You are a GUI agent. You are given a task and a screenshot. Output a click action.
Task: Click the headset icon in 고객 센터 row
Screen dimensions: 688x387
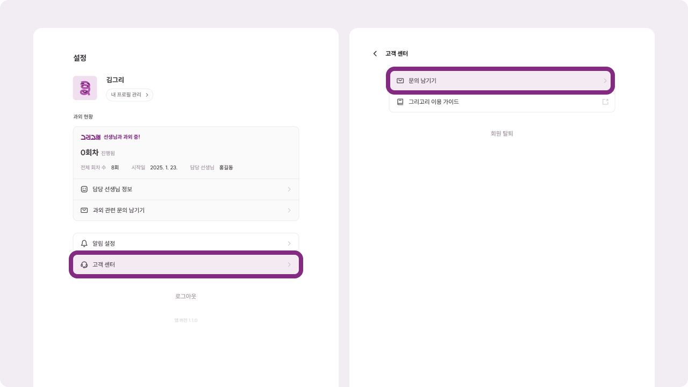[84, 264]
